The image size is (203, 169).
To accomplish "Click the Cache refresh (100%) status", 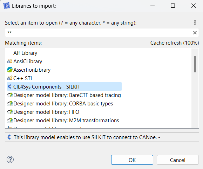I will point(175,43).
